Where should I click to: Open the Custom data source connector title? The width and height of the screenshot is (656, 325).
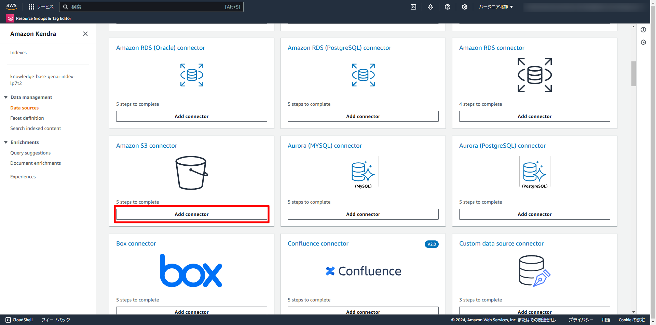(501, 243)
